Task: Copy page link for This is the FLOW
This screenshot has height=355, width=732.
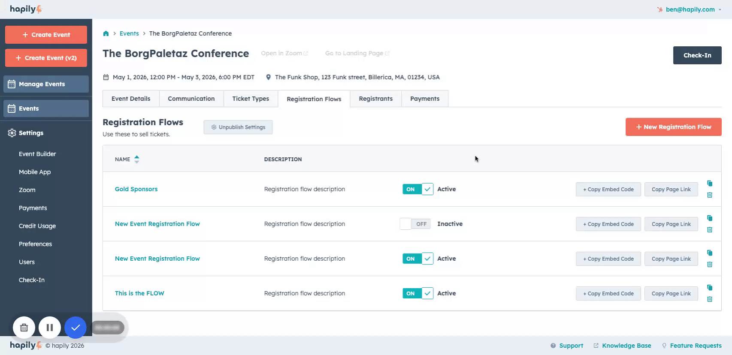Action: pyautogui.click(x=671, y=293)
